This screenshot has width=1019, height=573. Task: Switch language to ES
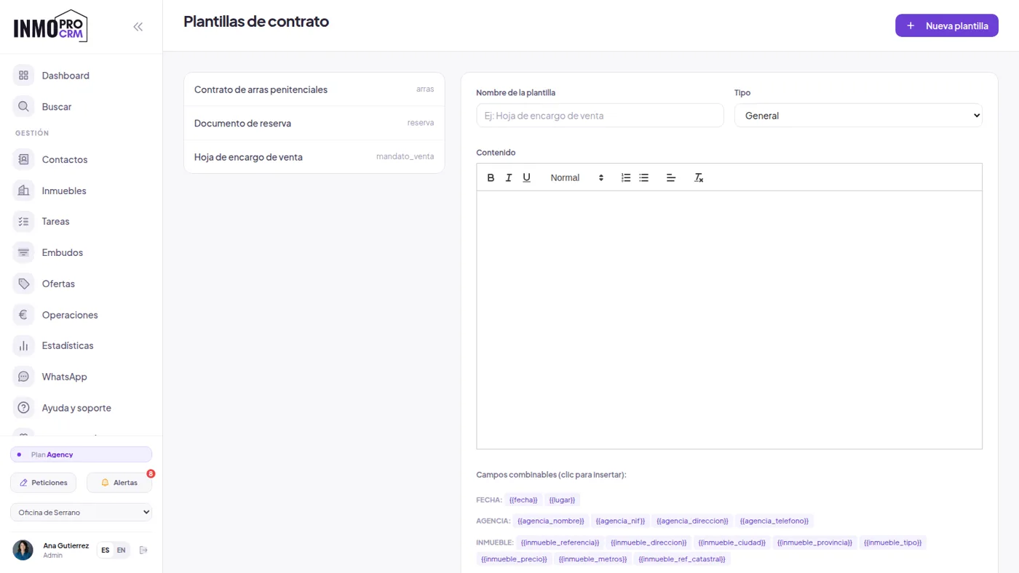tap(106, 550)
